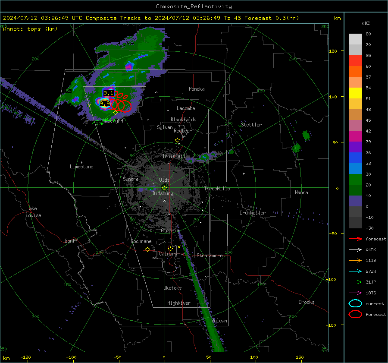Select the cyan current ellipse legend icon
Image resolution: width=388 pixels, height=363 pixels.
tap(355, 303)
